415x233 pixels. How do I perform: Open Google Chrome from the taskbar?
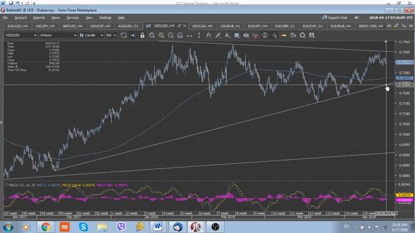click(45, 227)
